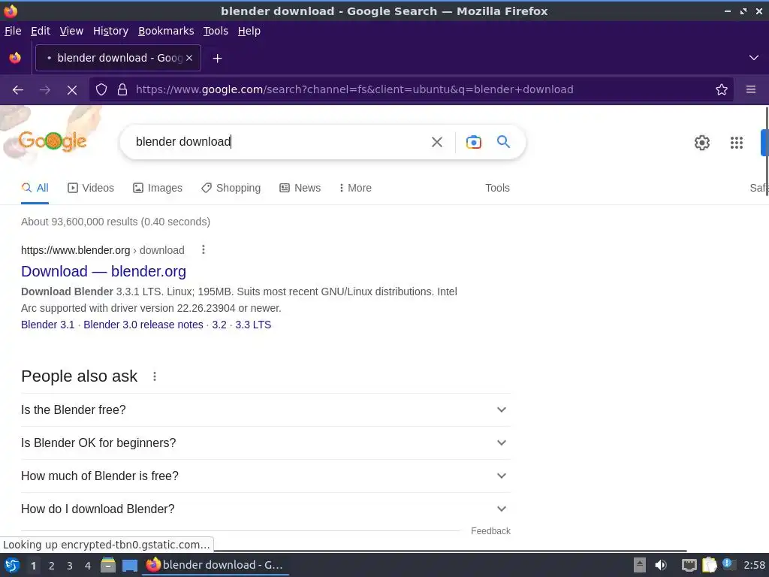
Task: Open the Edit menu
Action: tap(41, 31)
